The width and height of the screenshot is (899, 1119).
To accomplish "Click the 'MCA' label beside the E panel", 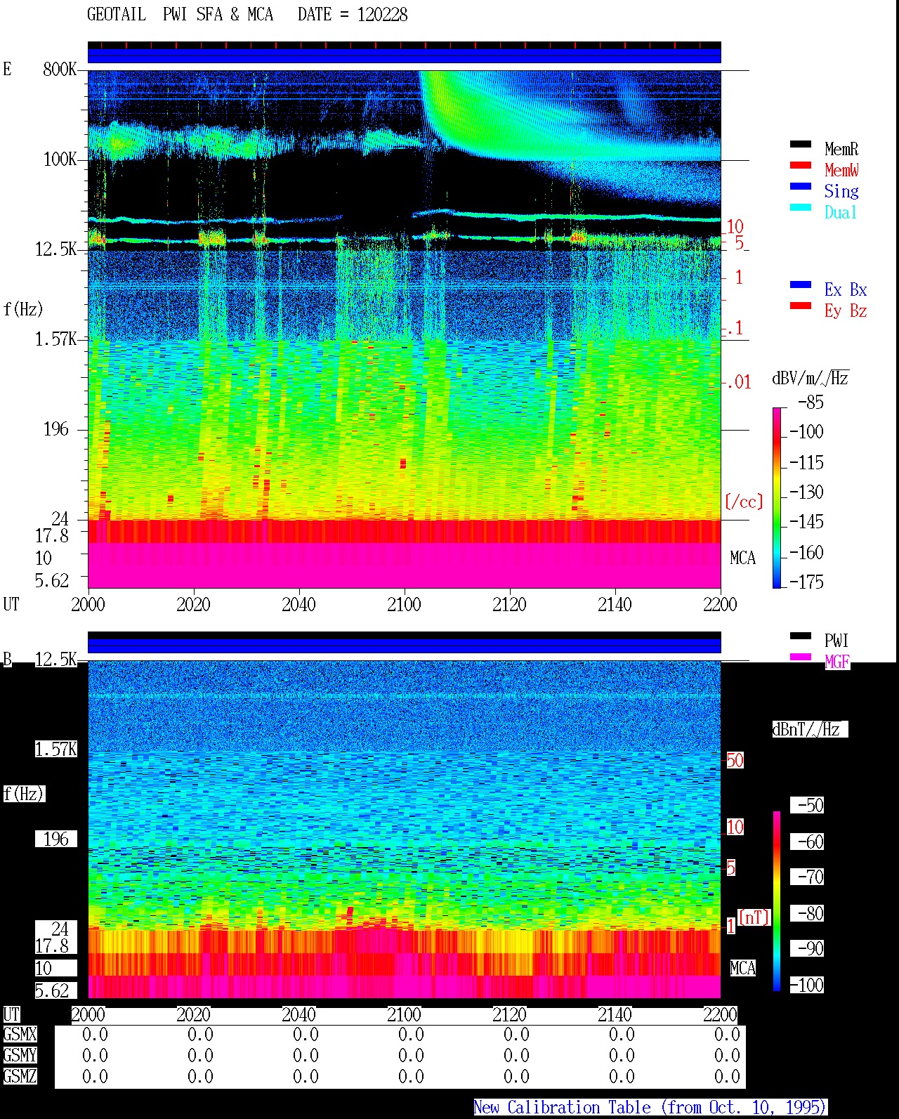I will [742, 558].
